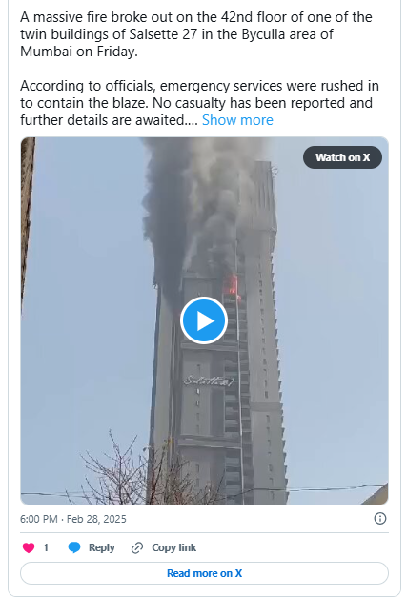Screen dimensions: 407x598
Task: Click the Show more link
Action: pyautogui.click(x=237, y=120)
